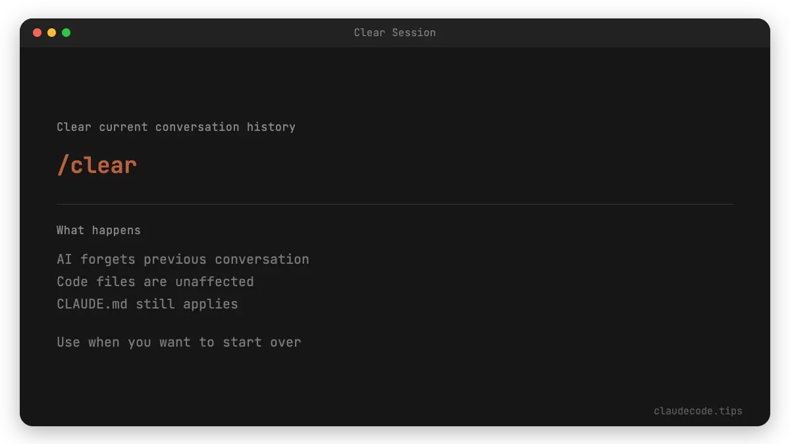Click the word "unaffected"
The height and width of the screenshot is (444, 790).
tap(214, 282)
